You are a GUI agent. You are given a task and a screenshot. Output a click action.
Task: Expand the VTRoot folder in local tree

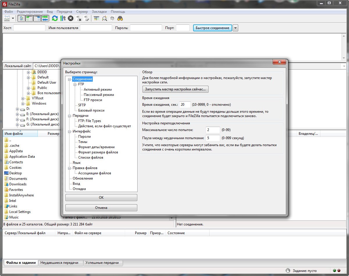click(23, 98)
